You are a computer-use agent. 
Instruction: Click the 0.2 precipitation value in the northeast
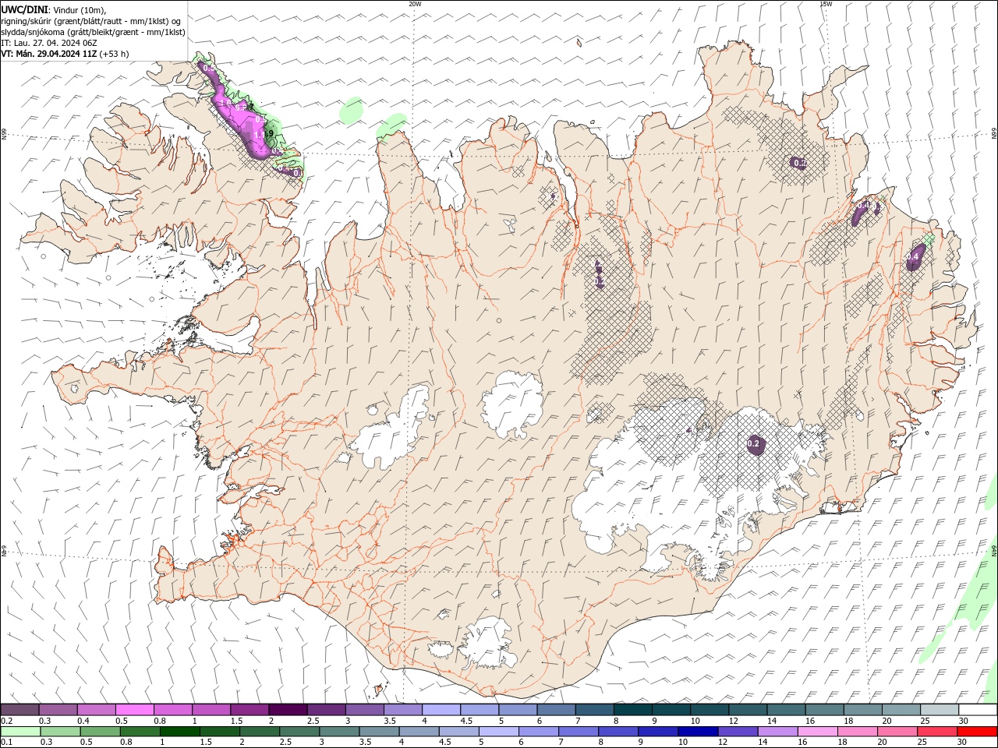coord(799,163)
